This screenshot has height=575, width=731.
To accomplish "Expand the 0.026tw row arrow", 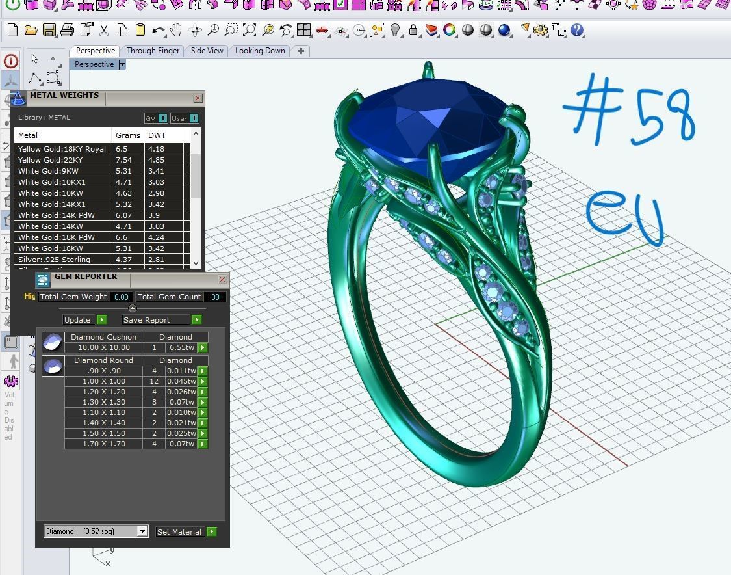I will (x=202, y=392).
